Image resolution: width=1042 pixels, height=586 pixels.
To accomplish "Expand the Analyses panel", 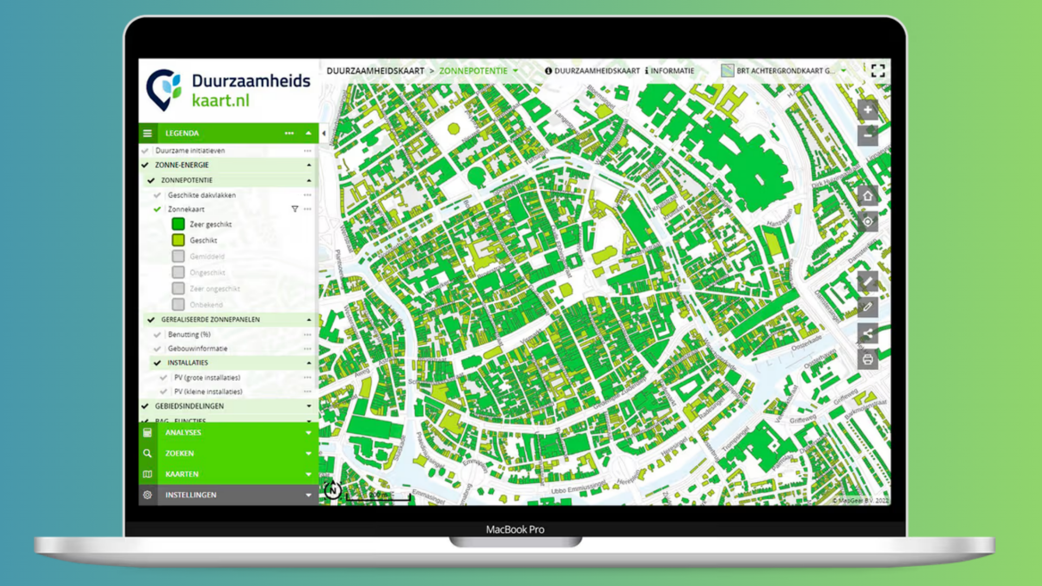I will 308,432.
